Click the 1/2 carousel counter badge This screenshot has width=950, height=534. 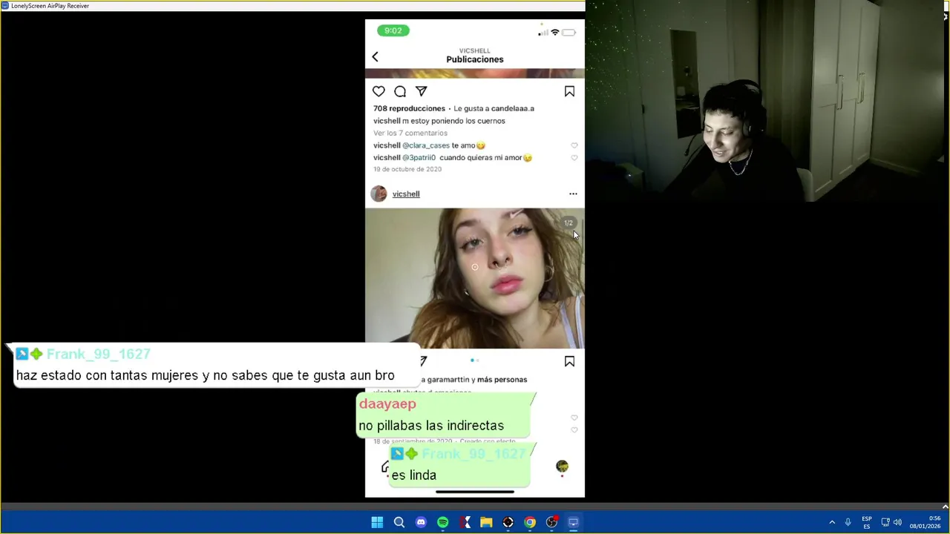click(x=568, y=223)
